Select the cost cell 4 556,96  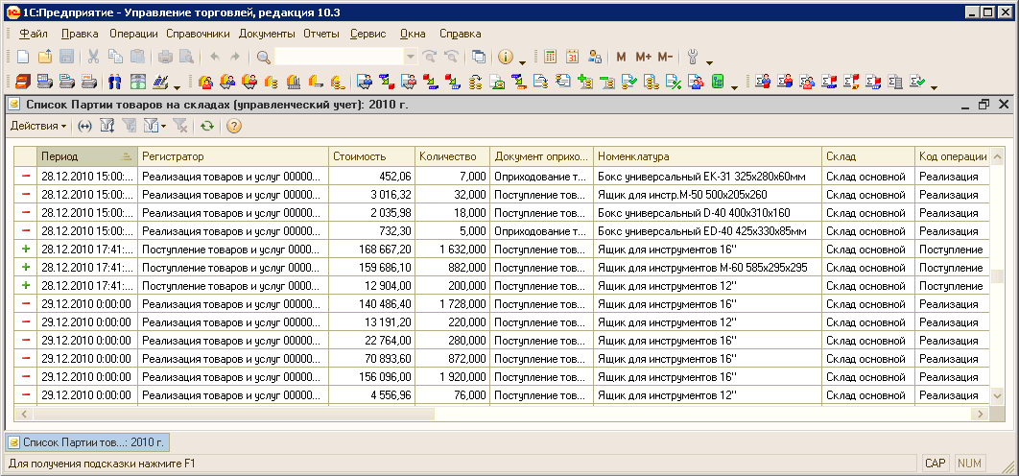(x=371, y=394)
